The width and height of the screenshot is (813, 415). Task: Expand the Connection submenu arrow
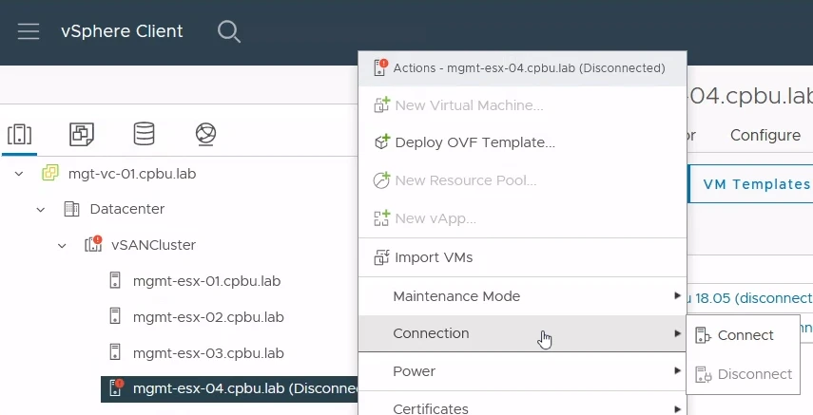tap(677, 333)
